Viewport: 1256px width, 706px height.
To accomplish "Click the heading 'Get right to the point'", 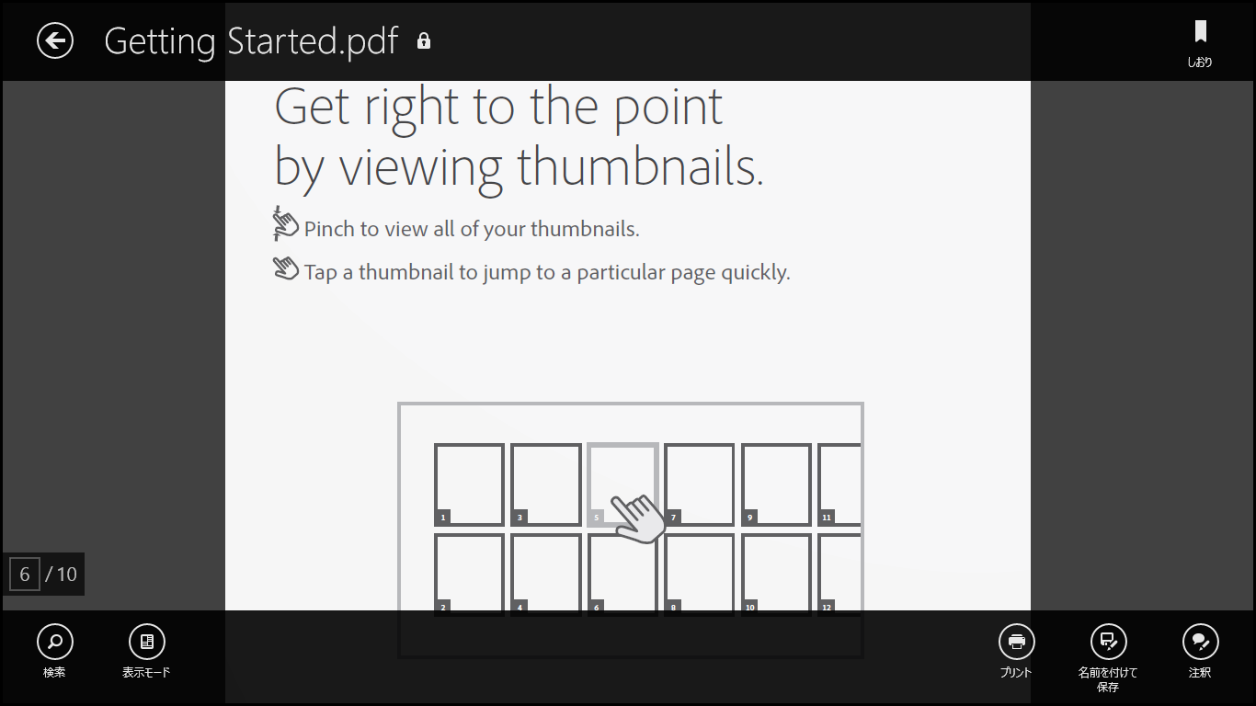I will click(498, 107).
